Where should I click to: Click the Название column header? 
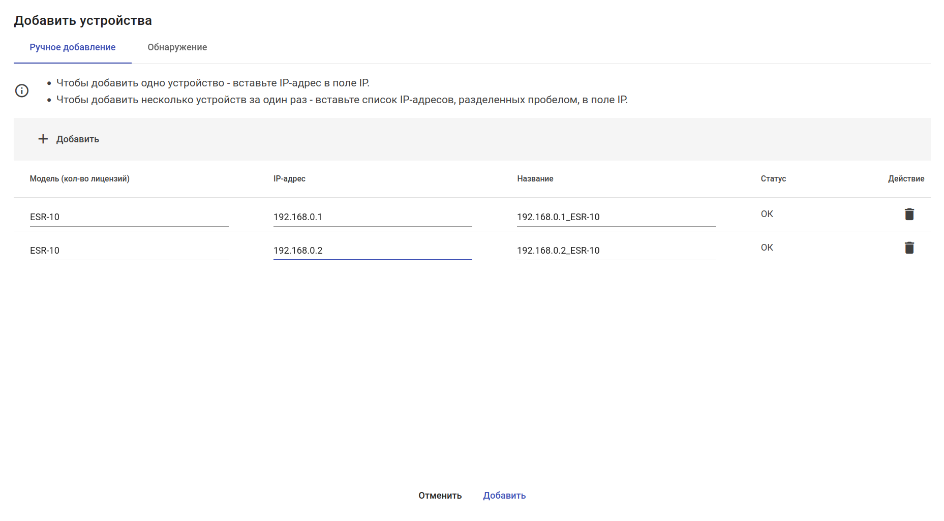[x=535, y=179]
